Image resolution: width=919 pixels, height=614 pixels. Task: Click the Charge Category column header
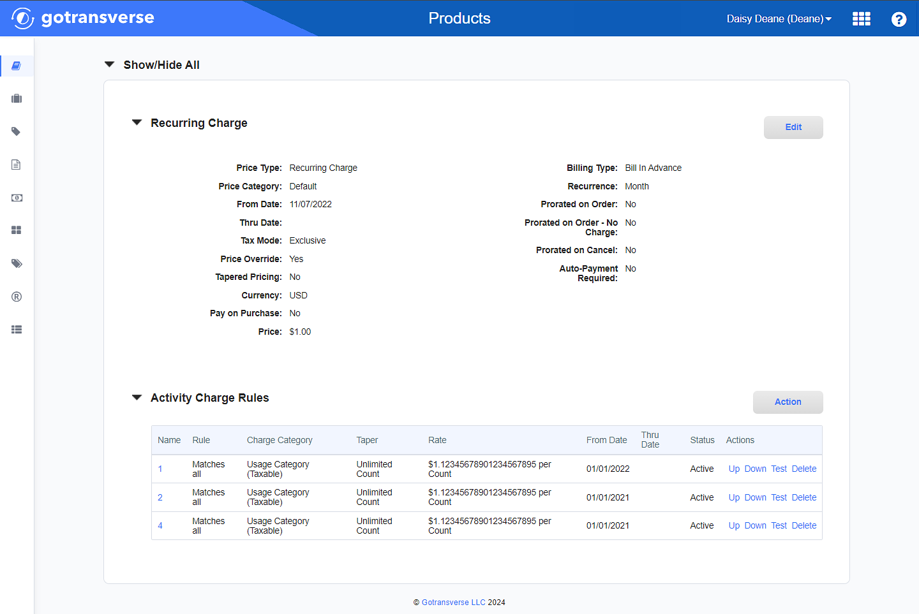(x=280, y=440)
